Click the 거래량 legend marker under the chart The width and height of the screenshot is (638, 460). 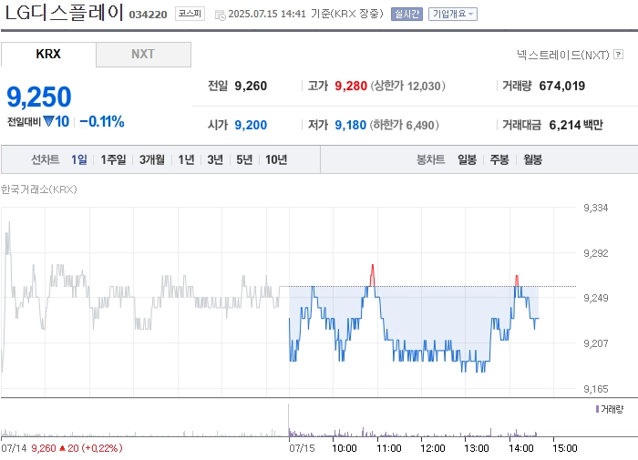(597, 409)
